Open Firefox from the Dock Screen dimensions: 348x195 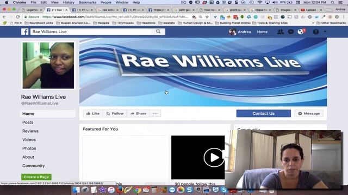click(x=120, y=190)
